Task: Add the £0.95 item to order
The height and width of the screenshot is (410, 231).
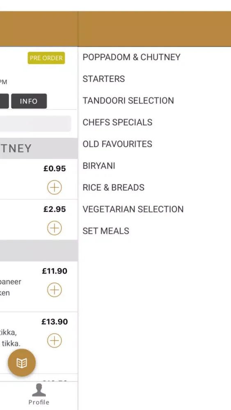Action: pyautogui.click(x=55, y=187)
